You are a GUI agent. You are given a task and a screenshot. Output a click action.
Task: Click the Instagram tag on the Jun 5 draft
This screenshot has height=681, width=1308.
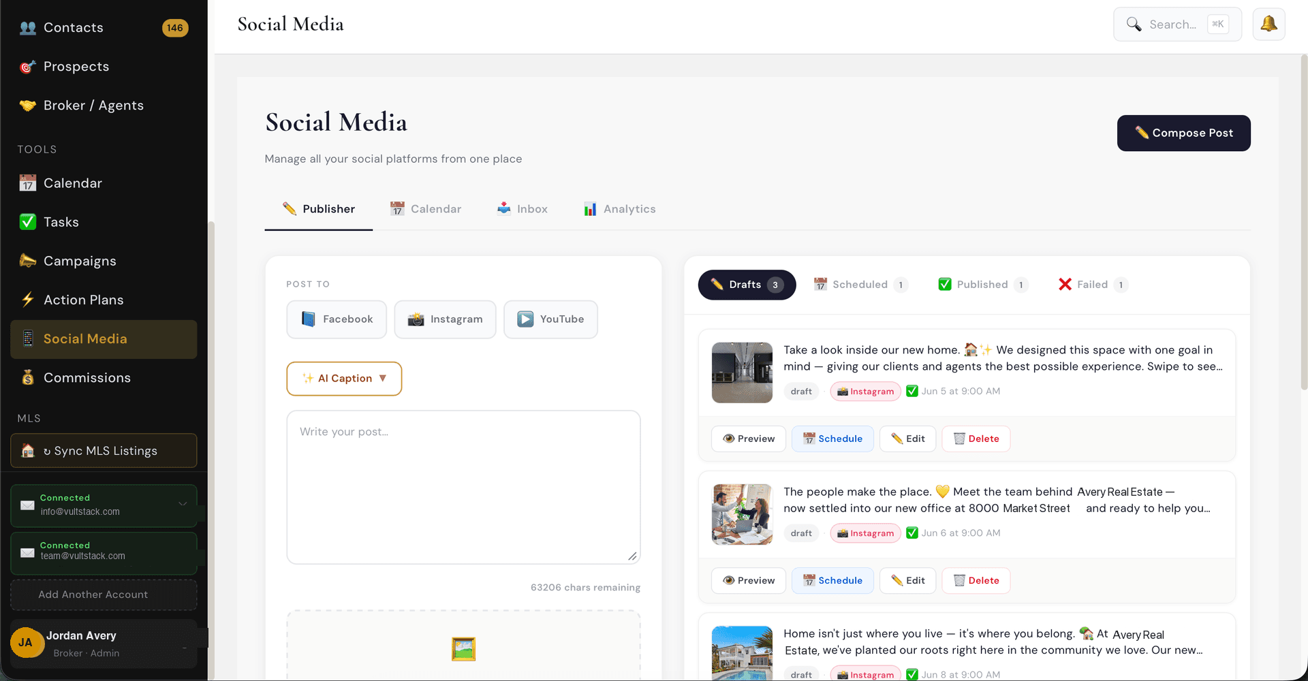pos(865,392)
